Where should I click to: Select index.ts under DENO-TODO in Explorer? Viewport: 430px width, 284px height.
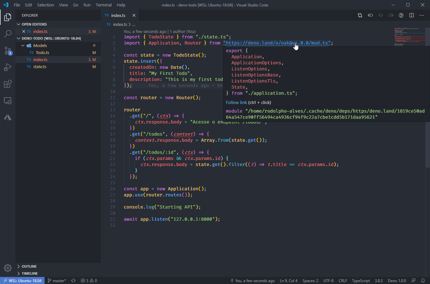(x=58, y=59)
